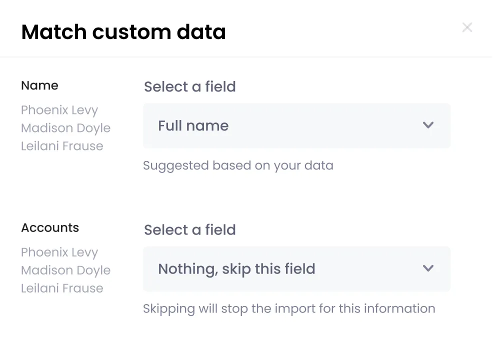Viewport: 494px width, 349px height.
Task: Select Leilani Frause sample under Name
Action: (x=62, y=146)
